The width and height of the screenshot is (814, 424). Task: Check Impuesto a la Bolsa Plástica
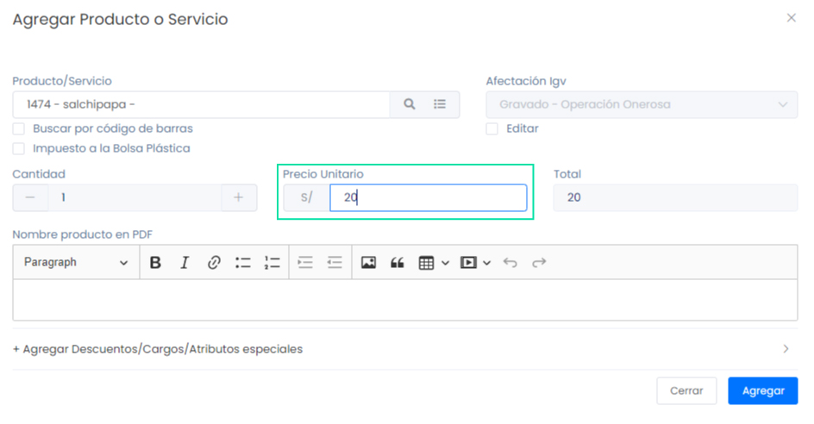(x=19, y=148)
